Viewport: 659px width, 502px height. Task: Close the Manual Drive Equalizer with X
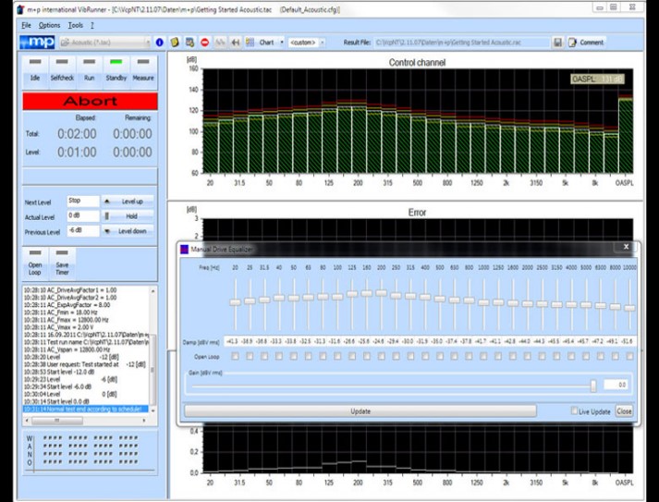pyautogui.click(x=626, y=247)
